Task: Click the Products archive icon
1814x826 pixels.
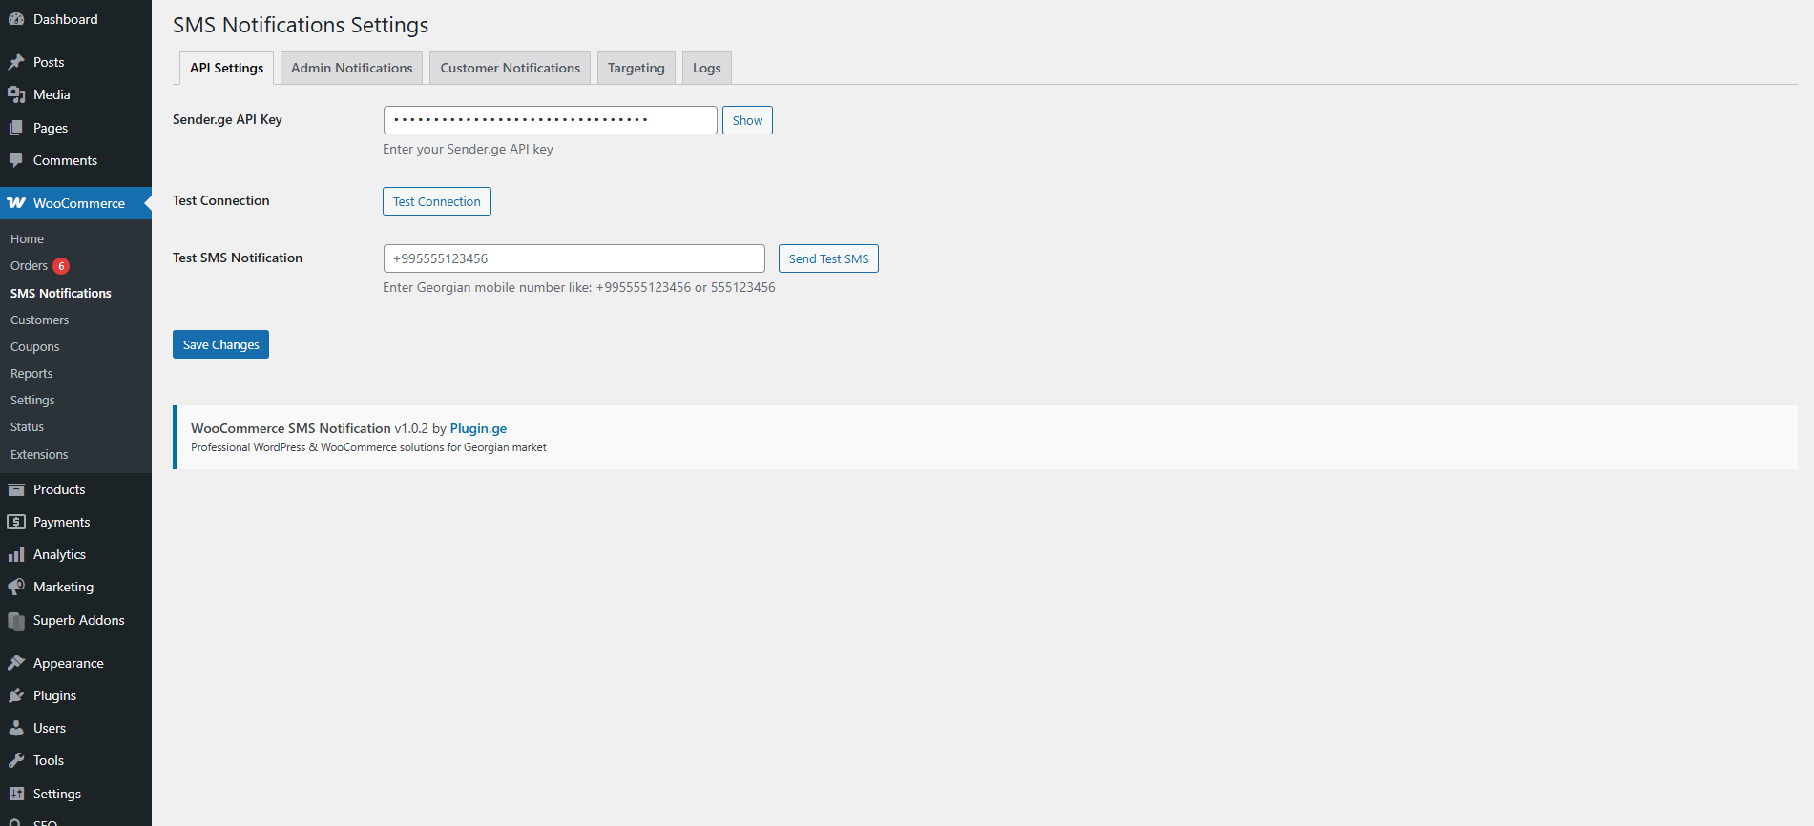Action: [x=16, y=489]
